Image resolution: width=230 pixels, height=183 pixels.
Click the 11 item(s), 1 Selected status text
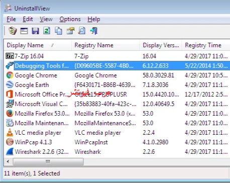32,173
